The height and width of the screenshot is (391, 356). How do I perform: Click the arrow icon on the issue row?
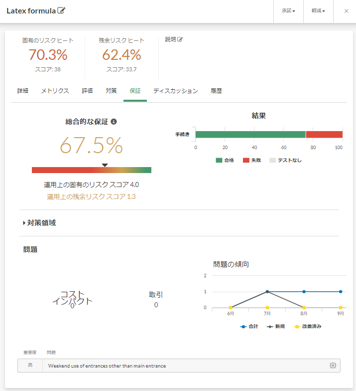click(x=333, y=366)
